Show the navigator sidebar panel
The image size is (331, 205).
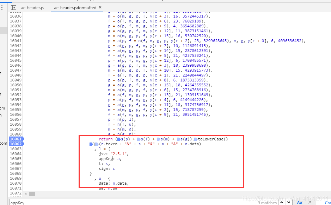[13, 7]
